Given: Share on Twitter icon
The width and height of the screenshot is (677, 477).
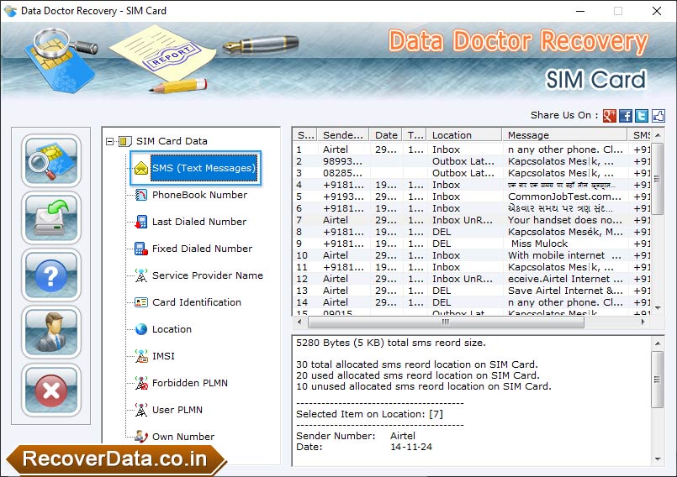Looking at the screenshot, I should (x=642, y=116).
